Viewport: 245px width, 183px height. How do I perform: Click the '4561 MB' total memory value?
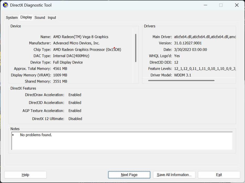pos(60,69)
